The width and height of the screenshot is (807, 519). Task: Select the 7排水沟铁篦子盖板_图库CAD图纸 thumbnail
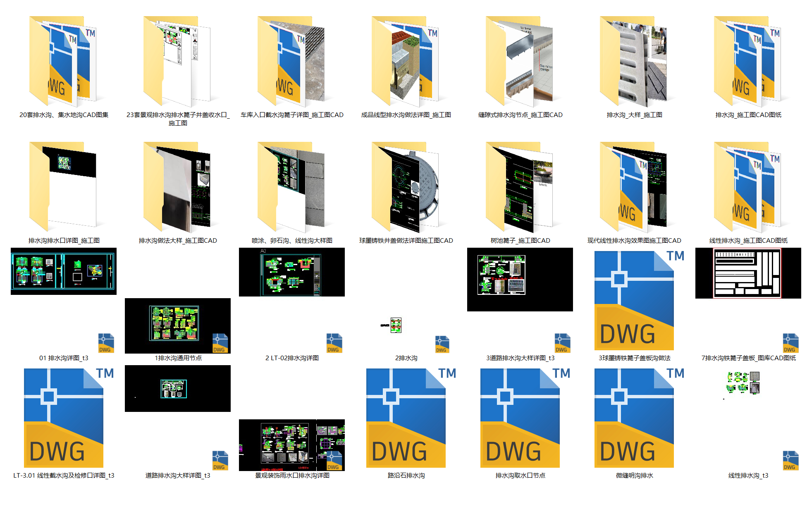click(748, 273)
